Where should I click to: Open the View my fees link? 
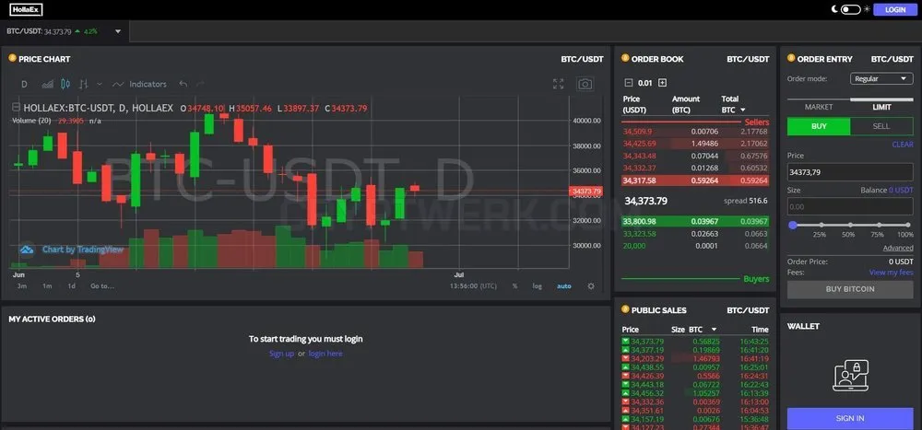click(892, 273)
